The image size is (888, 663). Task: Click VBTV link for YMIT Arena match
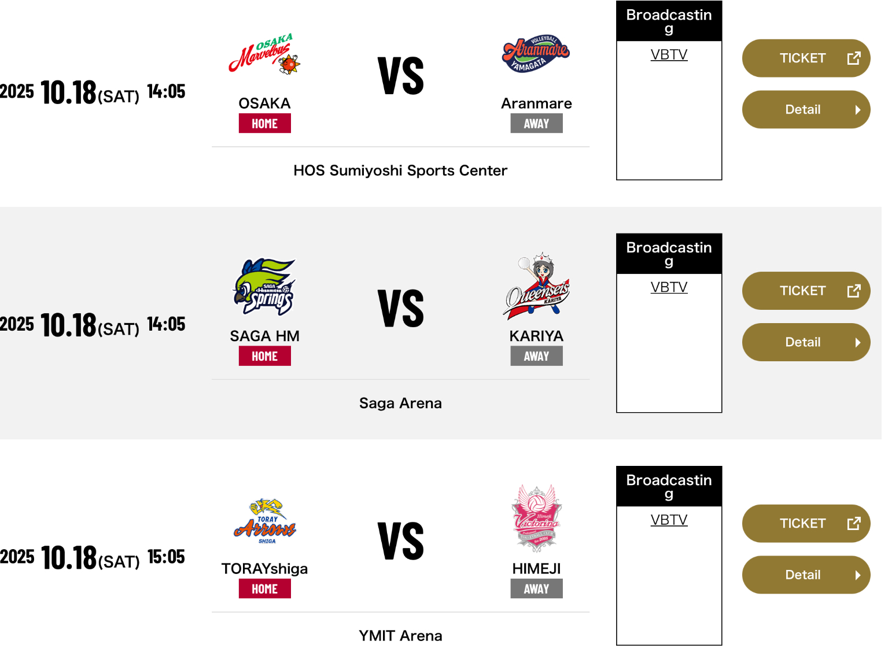669,520
